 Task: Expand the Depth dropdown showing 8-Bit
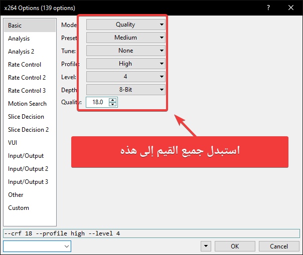click(x=126, y=90)
